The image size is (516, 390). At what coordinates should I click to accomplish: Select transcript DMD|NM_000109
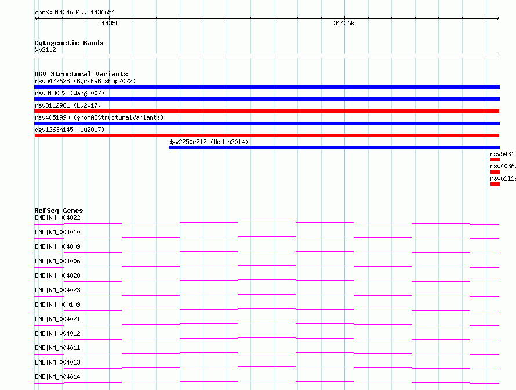57,304
